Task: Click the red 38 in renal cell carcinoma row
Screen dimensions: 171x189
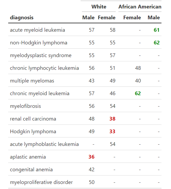Action: click(x=112, y=119)
